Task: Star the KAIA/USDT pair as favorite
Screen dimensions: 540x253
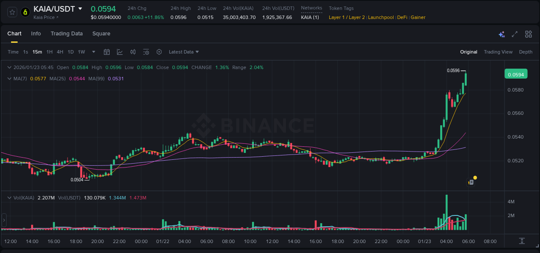Action: click(12, 12)
